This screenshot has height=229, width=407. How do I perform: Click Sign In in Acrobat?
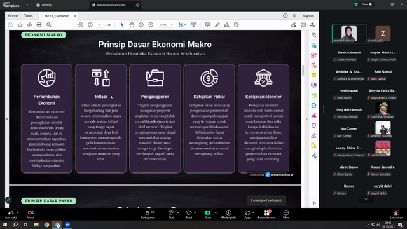click(x=308, y=16)
